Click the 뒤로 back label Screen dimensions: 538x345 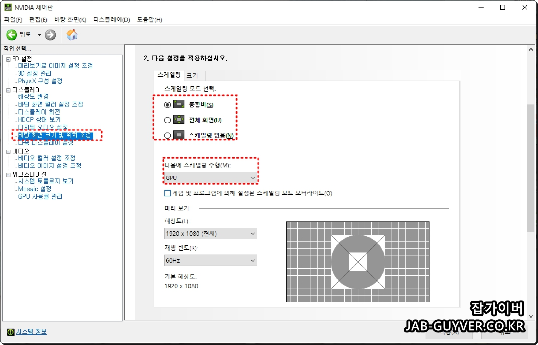[x=25, y=35]
